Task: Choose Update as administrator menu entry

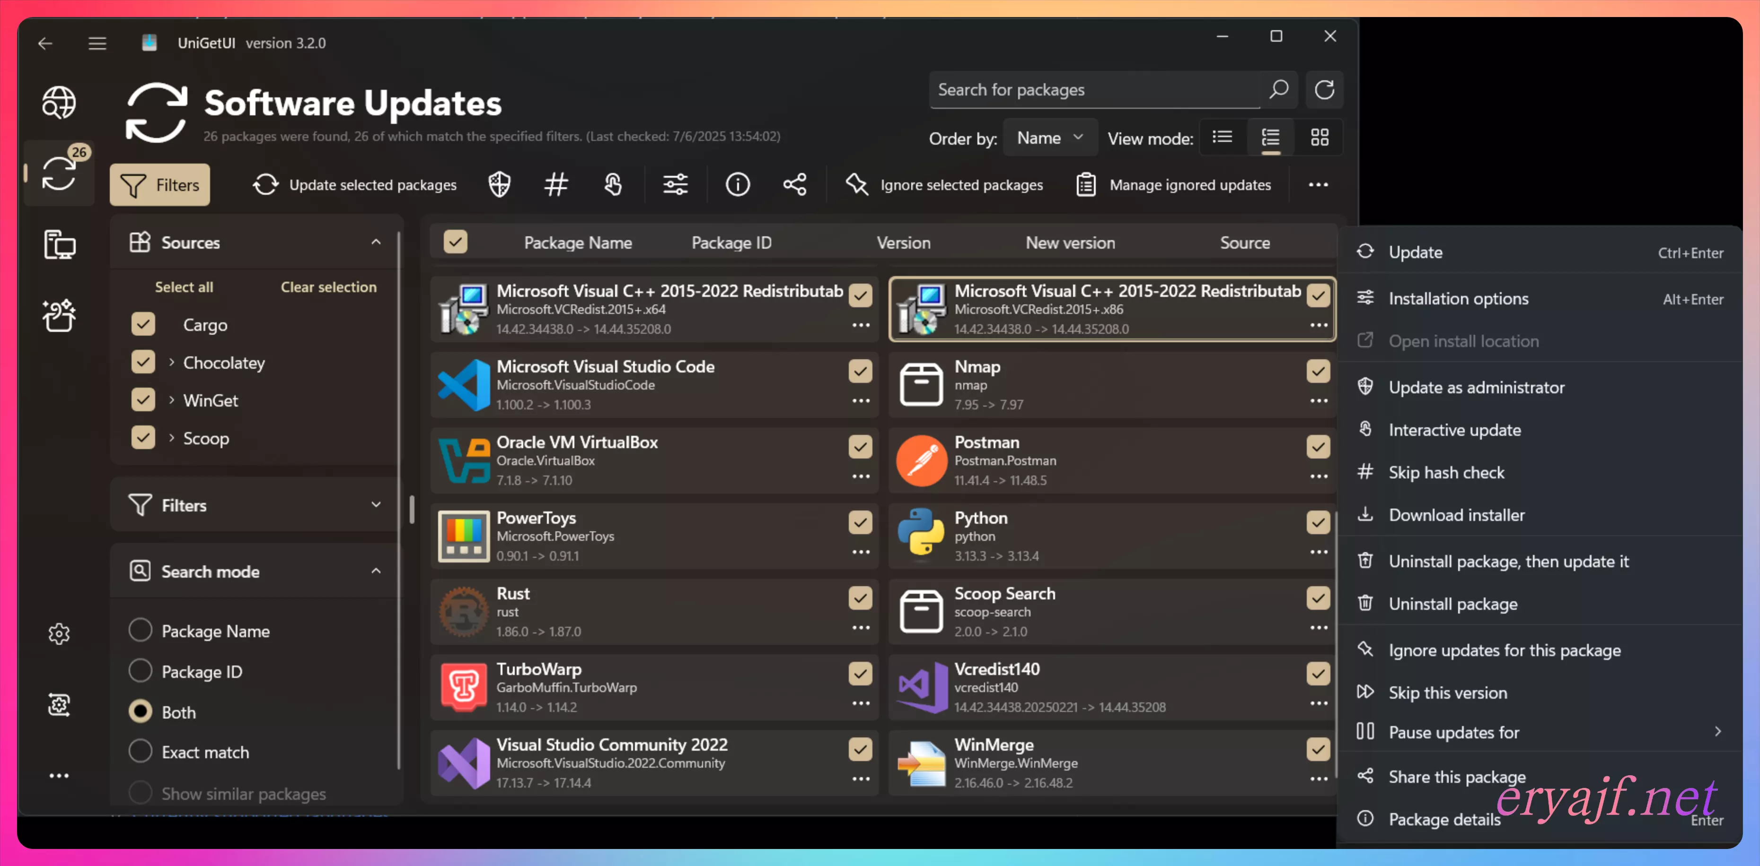Action: [1540, 387]
